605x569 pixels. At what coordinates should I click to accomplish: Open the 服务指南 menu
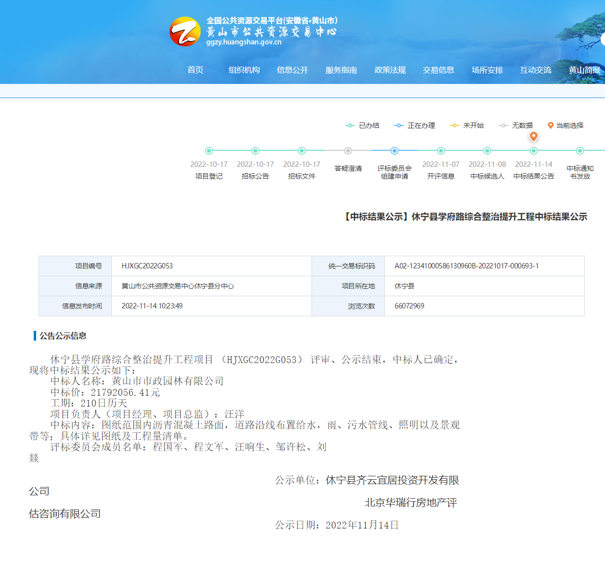click(341, 70)
